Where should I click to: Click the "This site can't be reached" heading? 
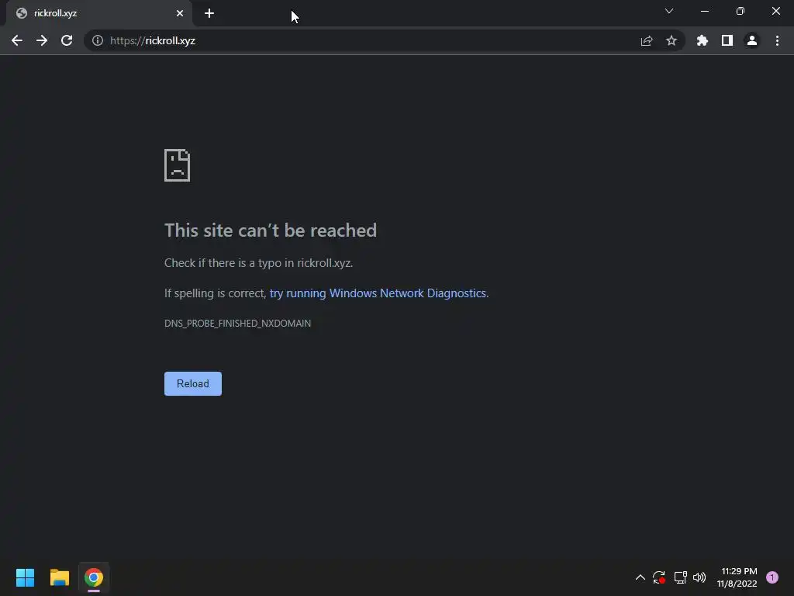point(271,230)
